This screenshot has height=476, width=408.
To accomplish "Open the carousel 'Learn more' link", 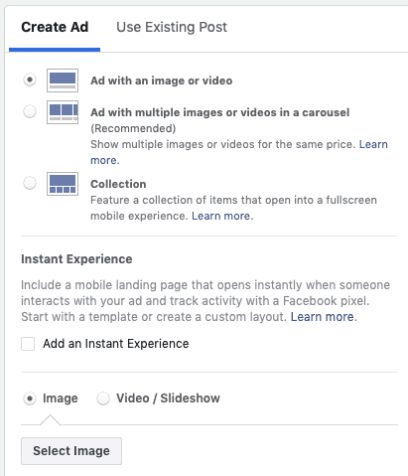I will pyautogui.click(x=373, y=144).
